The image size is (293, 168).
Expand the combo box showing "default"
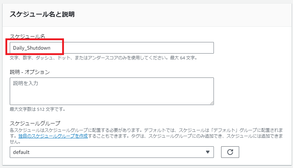108,152
